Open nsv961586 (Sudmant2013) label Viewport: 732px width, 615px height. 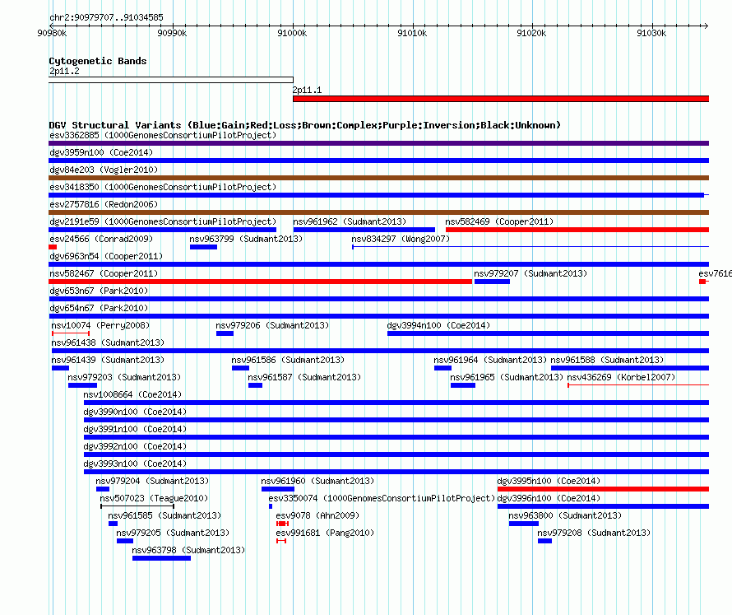(x=288, y=360)
